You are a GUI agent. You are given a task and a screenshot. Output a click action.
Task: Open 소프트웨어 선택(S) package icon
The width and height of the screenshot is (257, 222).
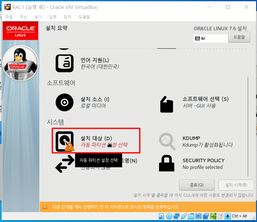[167, 104]
